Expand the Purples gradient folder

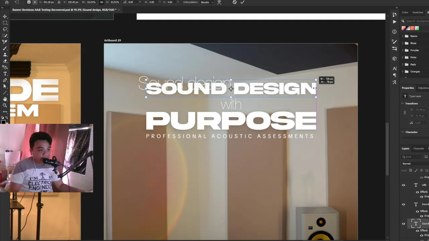coord(403,50)
